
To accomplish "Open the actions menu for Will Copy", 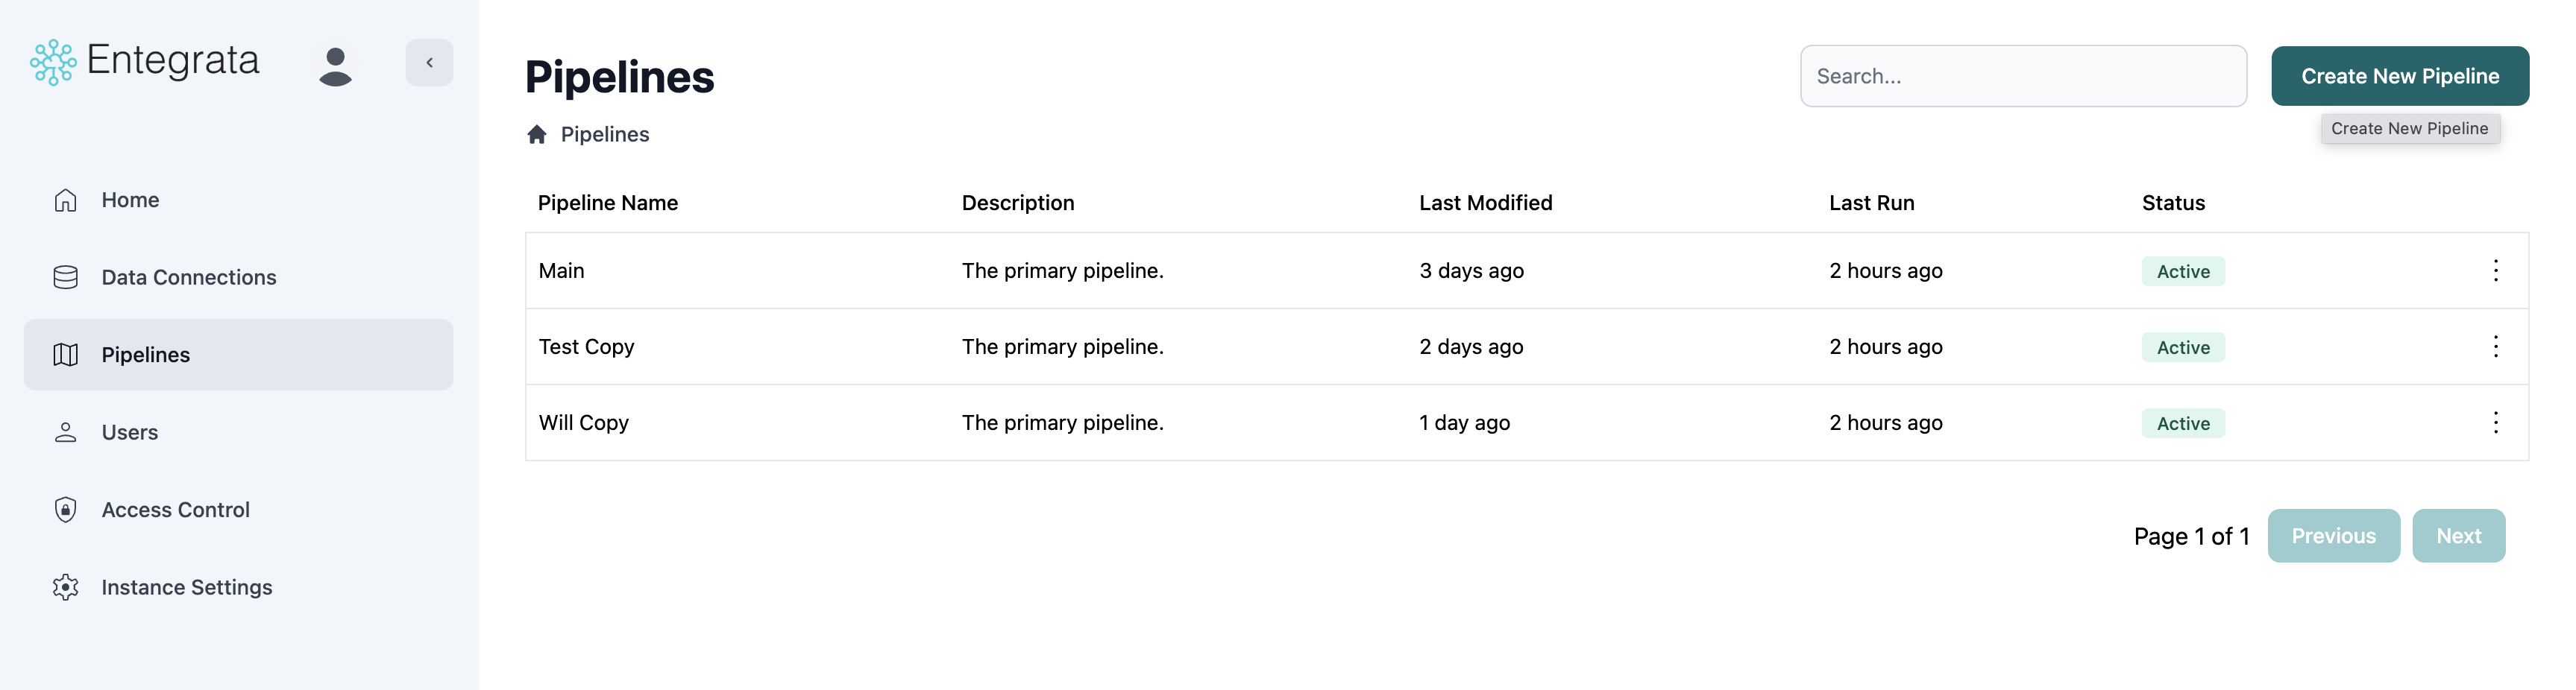I will tap(2496, 422).
